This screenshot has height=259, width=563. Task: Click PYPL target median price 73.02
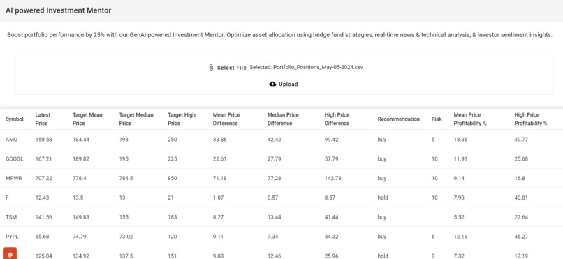[126, 237]
